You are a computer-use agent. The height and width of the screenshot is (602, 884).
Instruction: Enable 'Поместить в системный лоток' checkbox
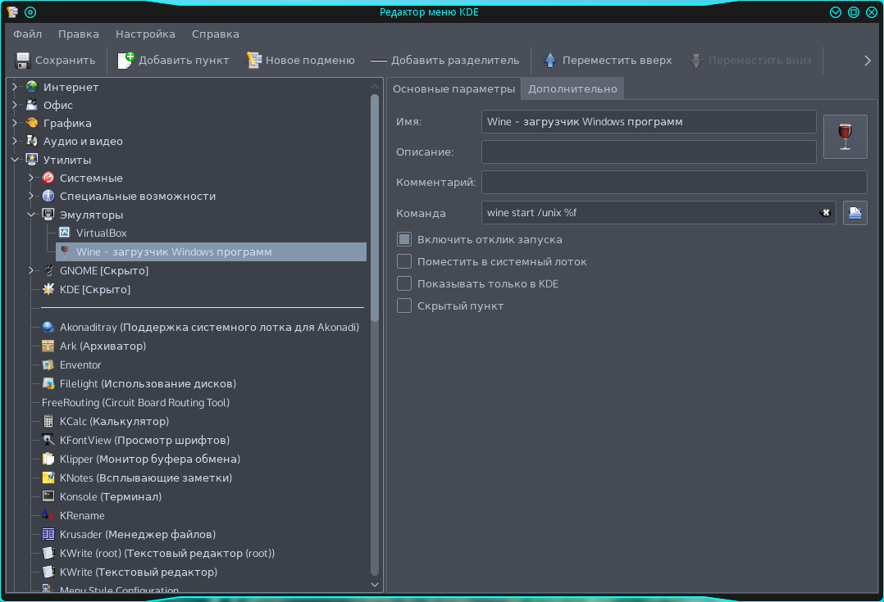[404, 261]
